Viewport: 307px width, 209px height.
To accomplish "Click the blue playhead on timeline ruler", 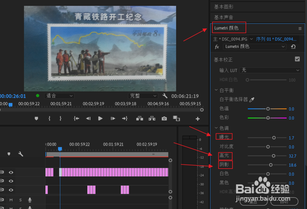I will point(60,149).
